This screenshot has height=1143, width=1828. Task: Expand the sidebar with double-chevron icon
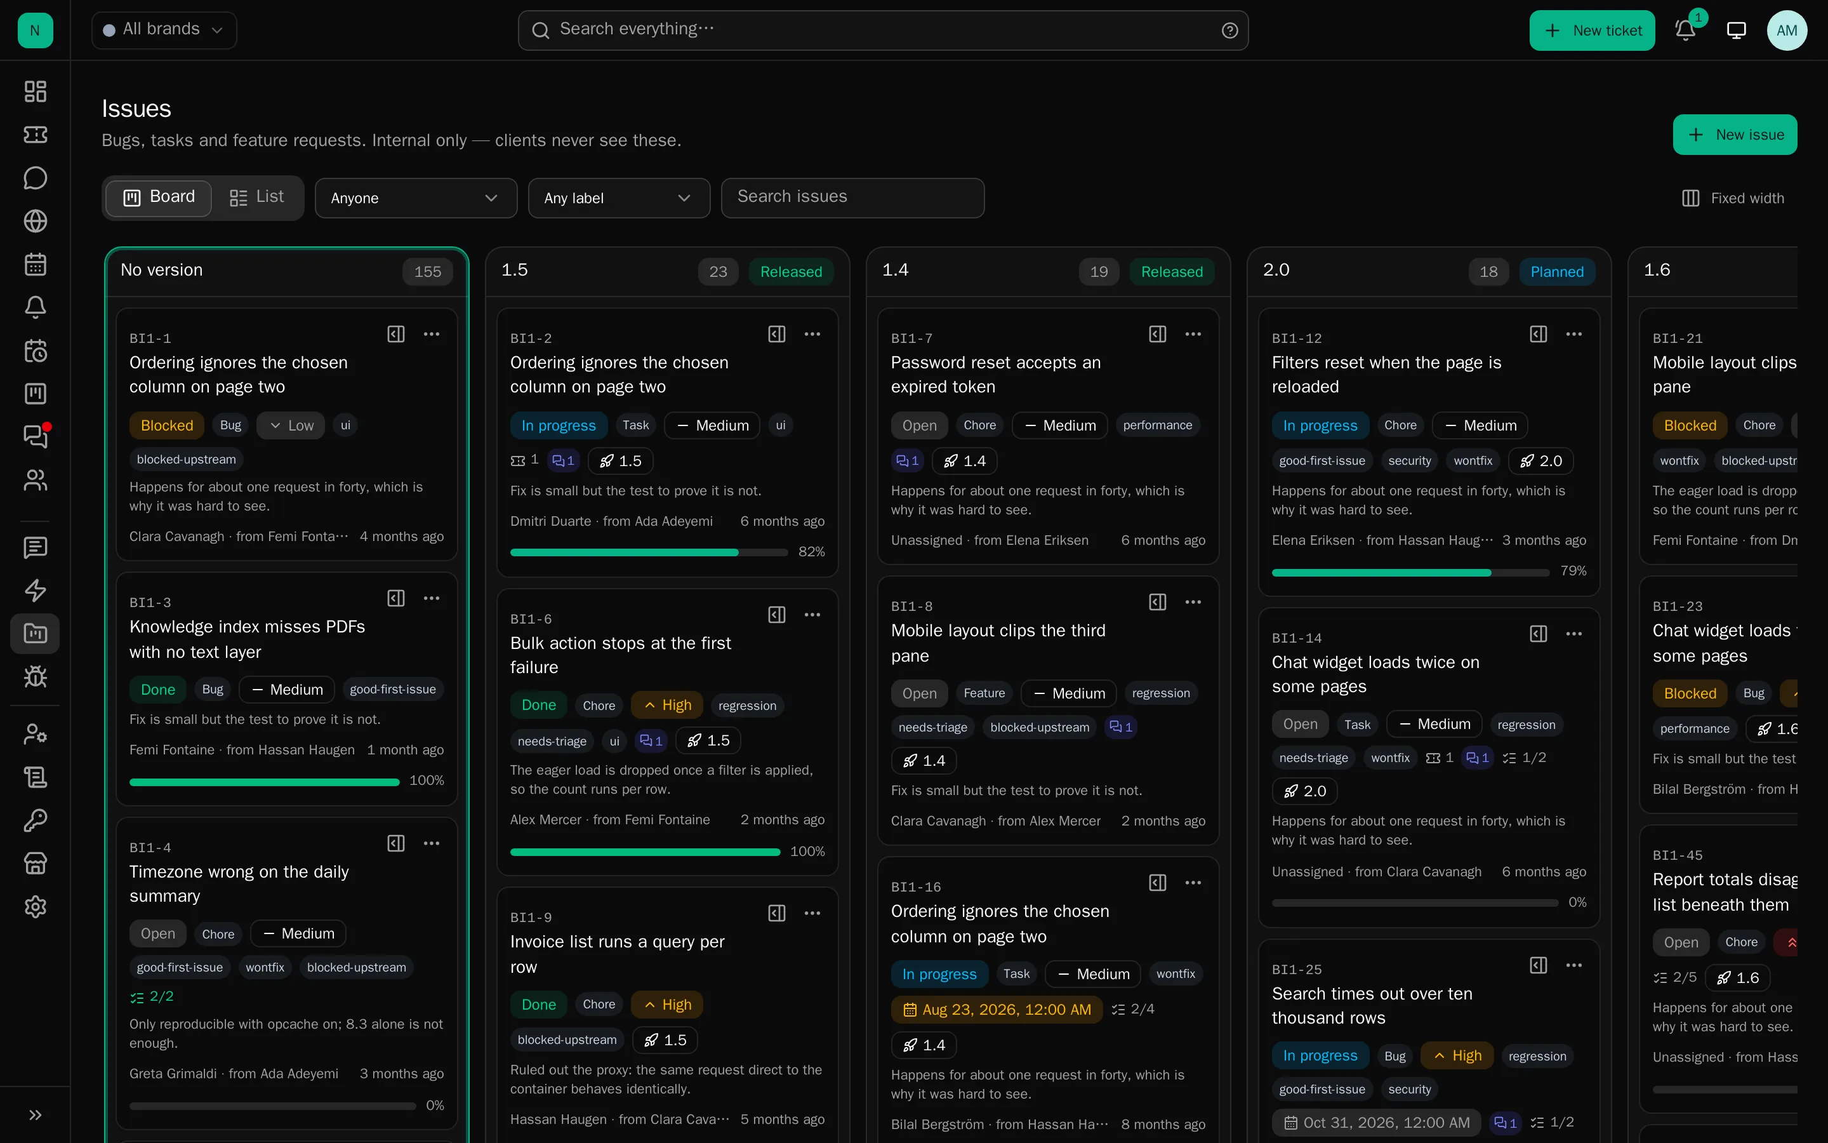coord(36,1115)
